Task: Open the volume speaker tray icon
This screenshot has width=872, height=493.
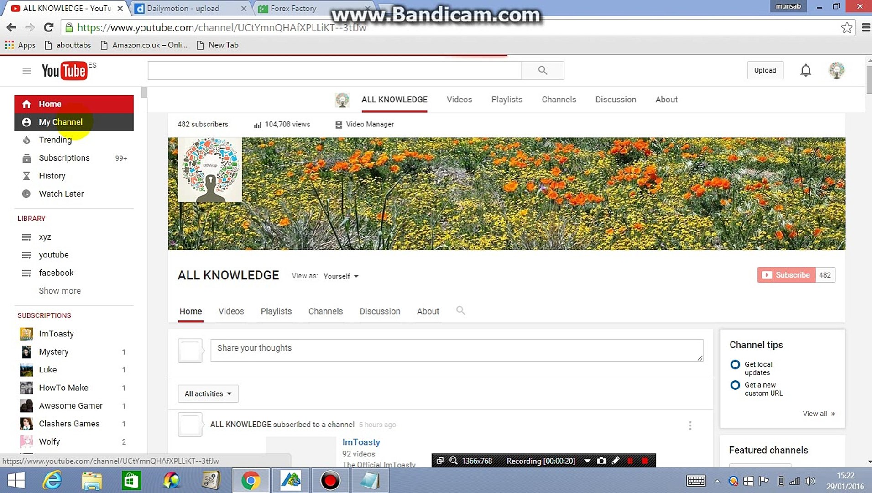Action: tap(810, 481)
